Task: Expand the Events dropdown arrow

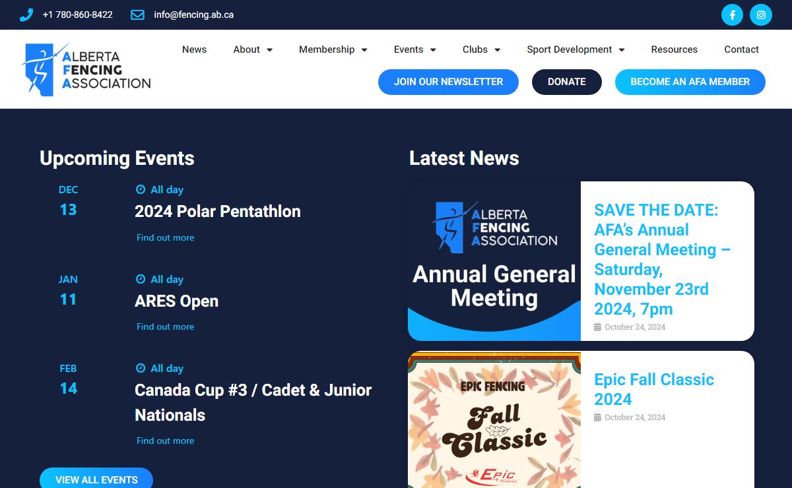Action: coord(433,50)
